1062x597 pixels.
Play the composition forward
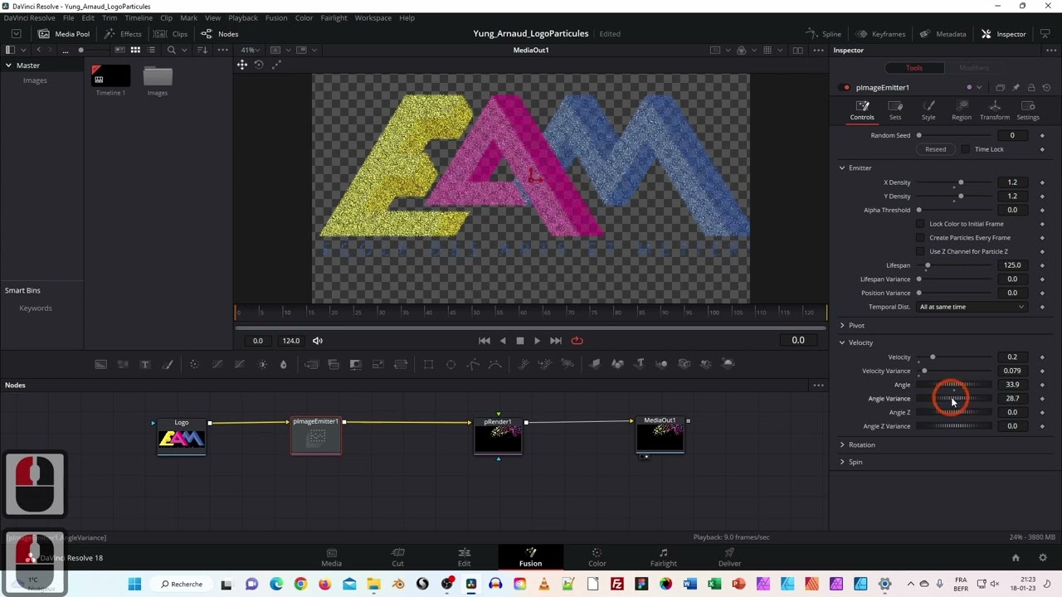coord(537,341)
